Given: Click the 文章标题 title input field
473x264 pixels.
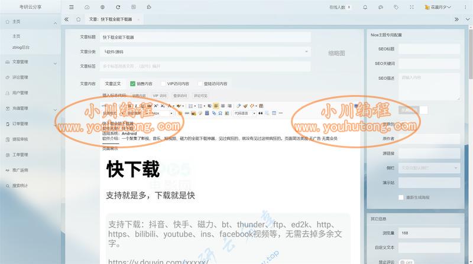Looking at the screenshot, I should point(205,37).
